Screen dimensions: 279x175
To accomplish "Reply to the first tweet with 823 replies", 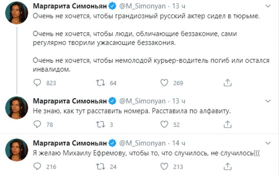I will [x=37, y=83].
